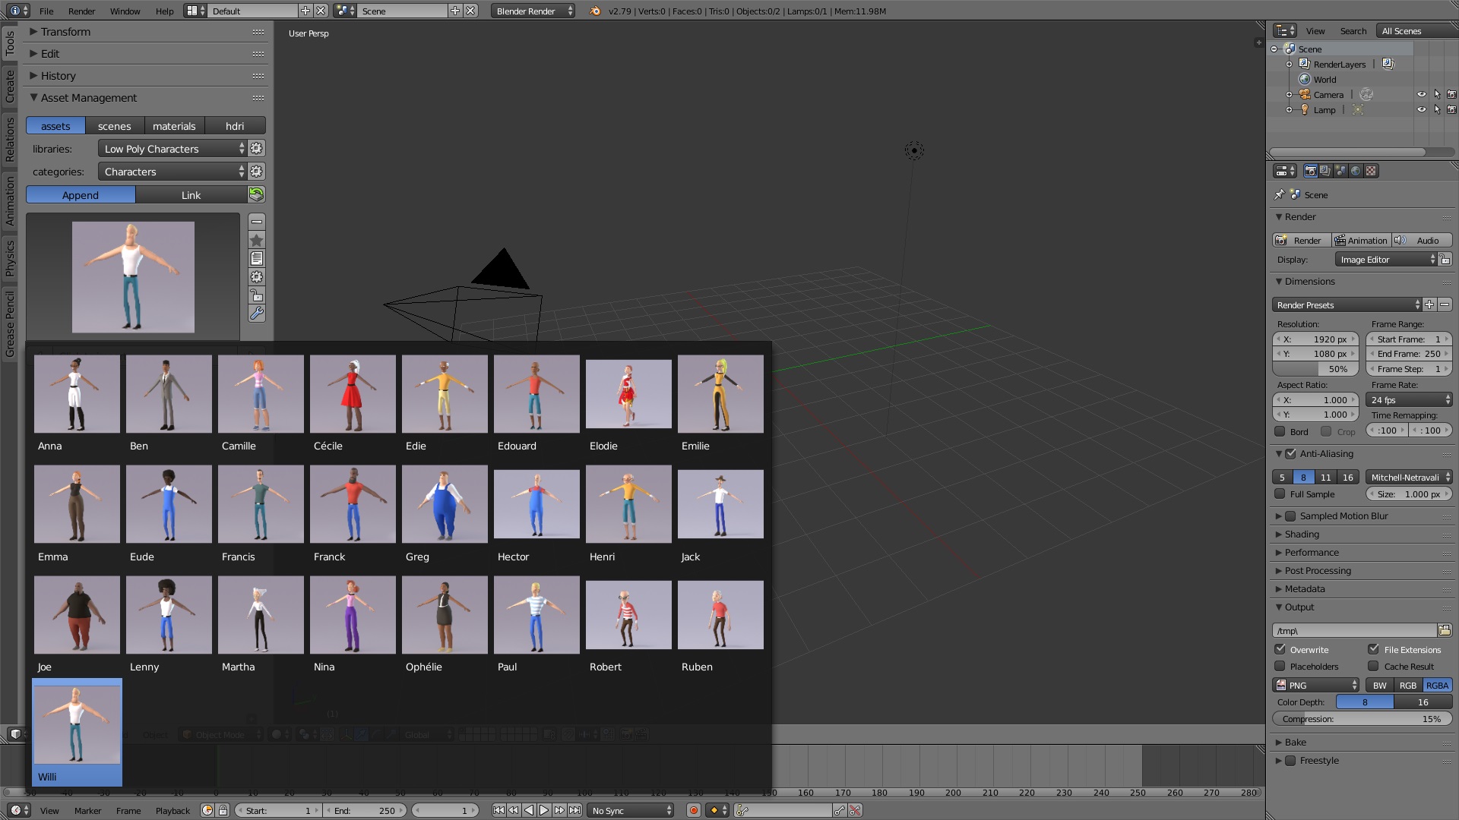1459x820 pixels.
Task: Open the PNG file format dropdown
Action: pyautogui.click(x=1315, y=685)
